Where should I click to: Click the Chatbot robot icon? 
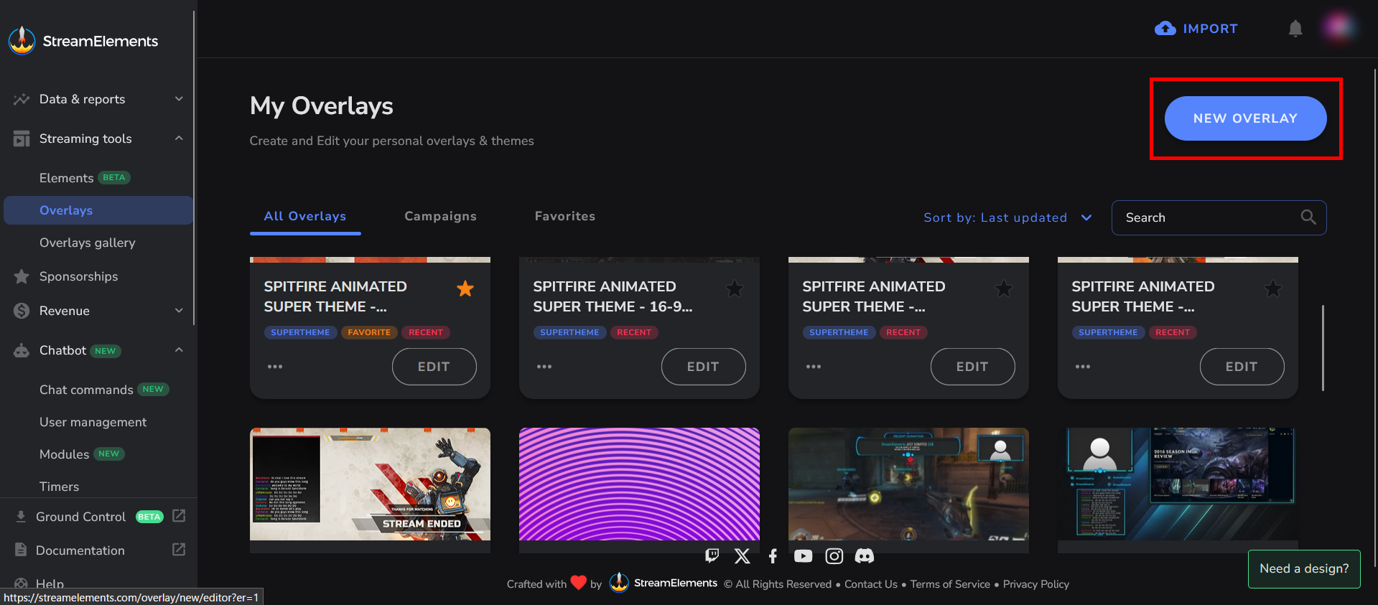22,350
